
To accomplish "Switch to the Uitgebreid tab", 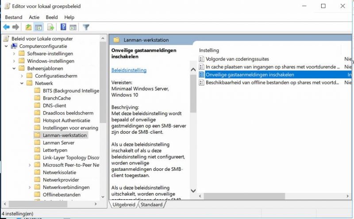I will click(124, 204).
